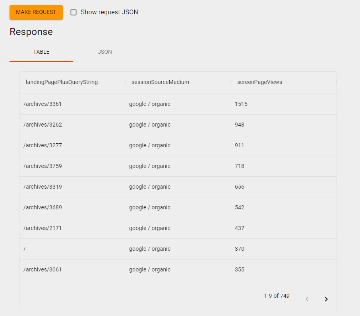Click the 370 page views value
This screenshot has height=316, width=360.
240,249
